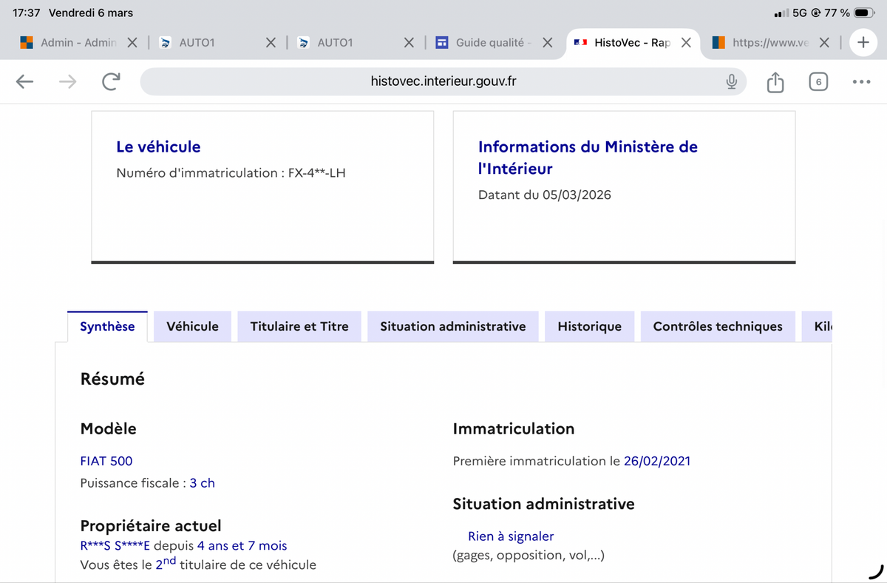Tap the browser forward arrow
The height and width of the screenshot is (583, 887).
coord(67,81)
